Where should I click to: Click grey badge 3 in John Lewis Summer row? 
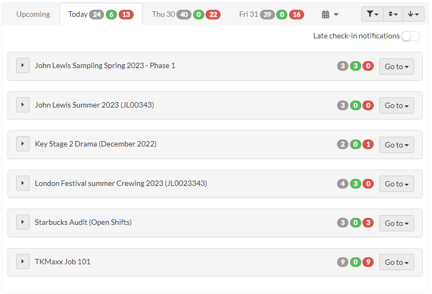tap(342, 105)
